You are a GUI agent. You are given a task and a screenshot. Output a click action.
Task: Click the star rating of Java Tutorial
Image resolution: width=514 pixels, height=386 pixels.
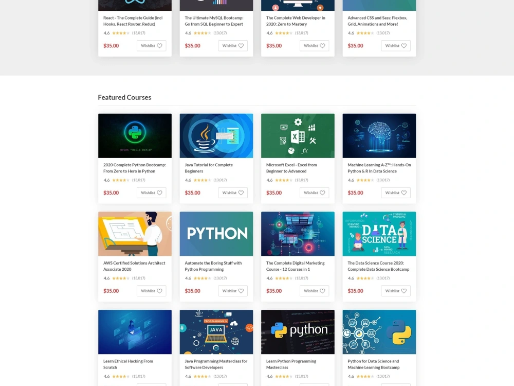[202, 180]
